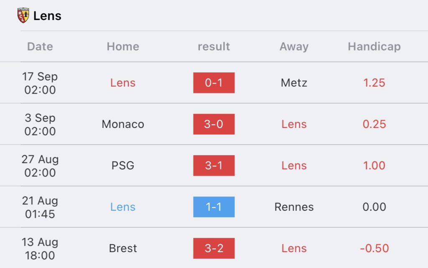Open the Monaco team link
This screenshot has height=268, width=428.
123,124
